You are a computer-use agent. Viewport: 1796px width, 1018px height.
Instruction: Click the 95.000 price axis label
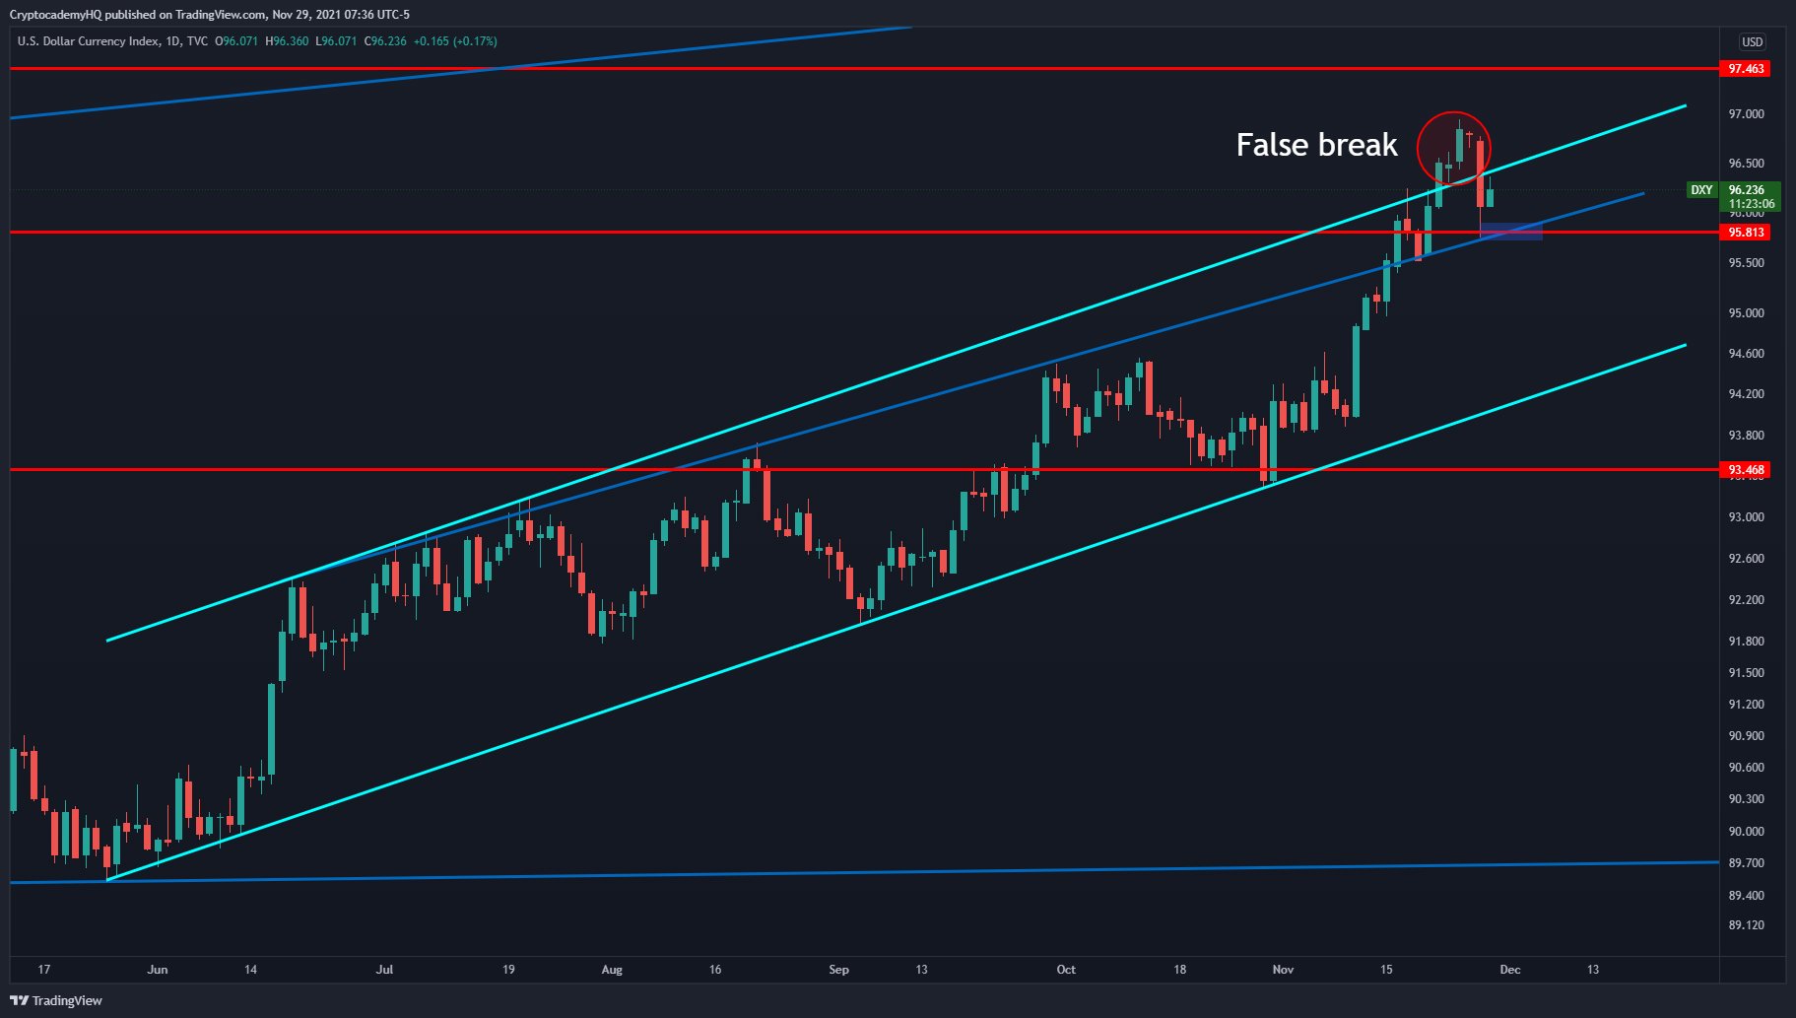coord(1746,313)
